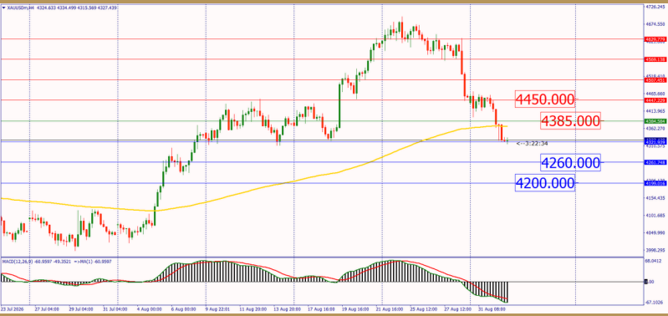Click the 23 Jul 2026 date label

[x=11, y=308]
